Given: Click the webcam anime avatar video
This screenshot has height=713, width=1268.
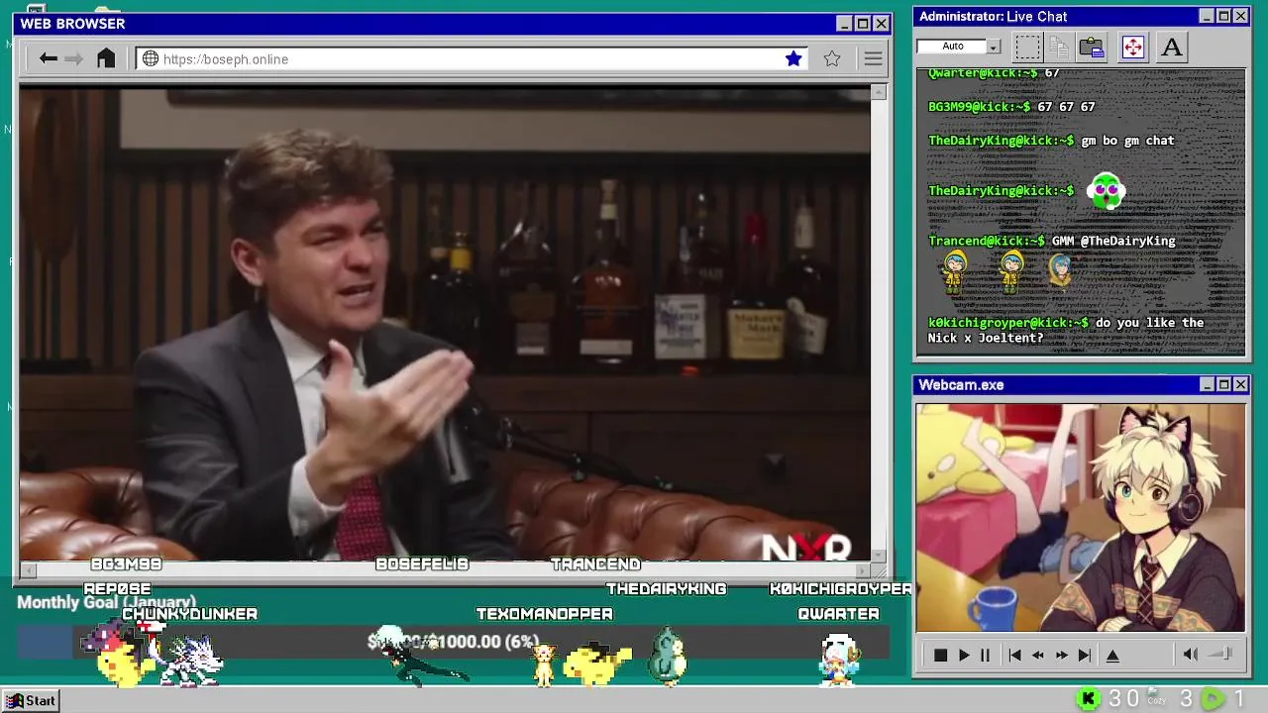Looking at the screenshot, I should (1081, 517).
